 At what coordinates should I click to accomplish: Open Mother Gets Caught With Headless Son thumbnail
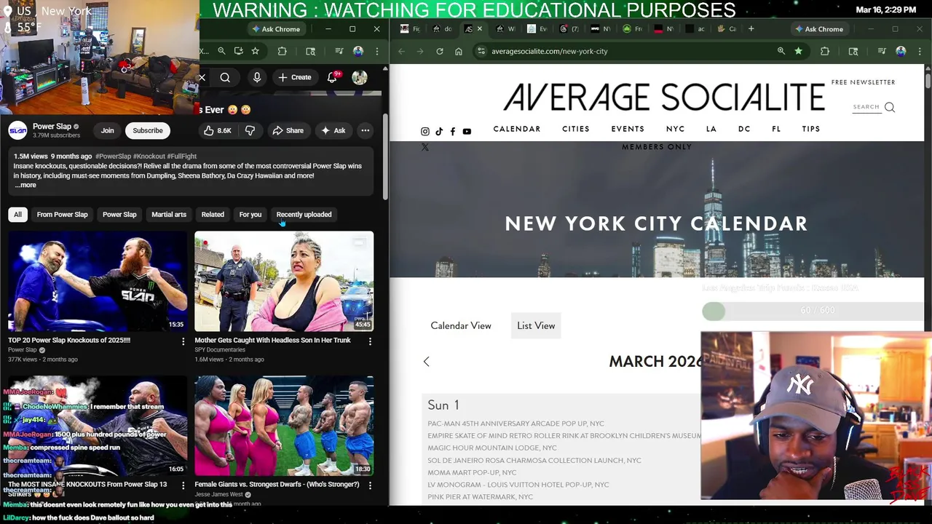click(x=284, y=282)
